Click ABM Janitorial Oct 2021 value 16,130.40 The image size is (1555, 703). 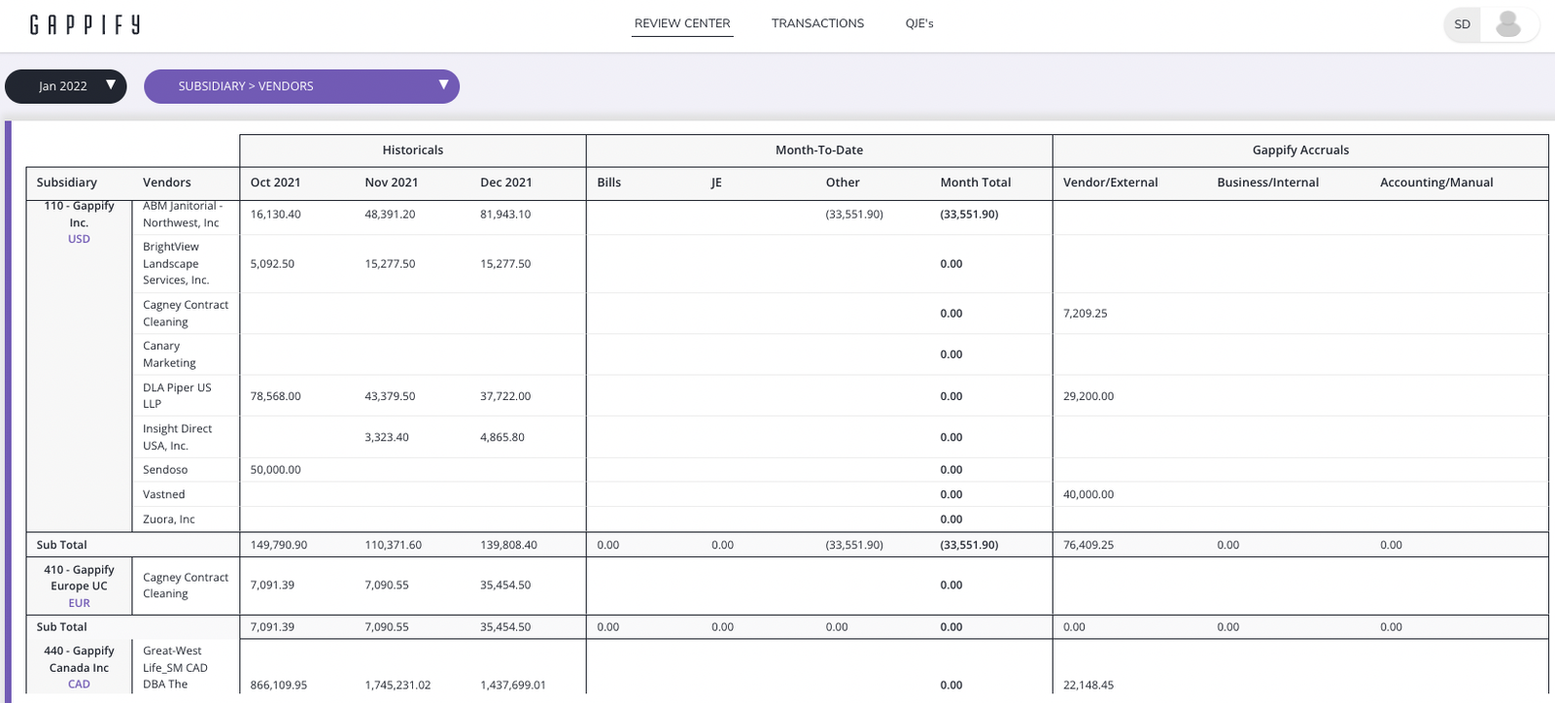[275, 215]
